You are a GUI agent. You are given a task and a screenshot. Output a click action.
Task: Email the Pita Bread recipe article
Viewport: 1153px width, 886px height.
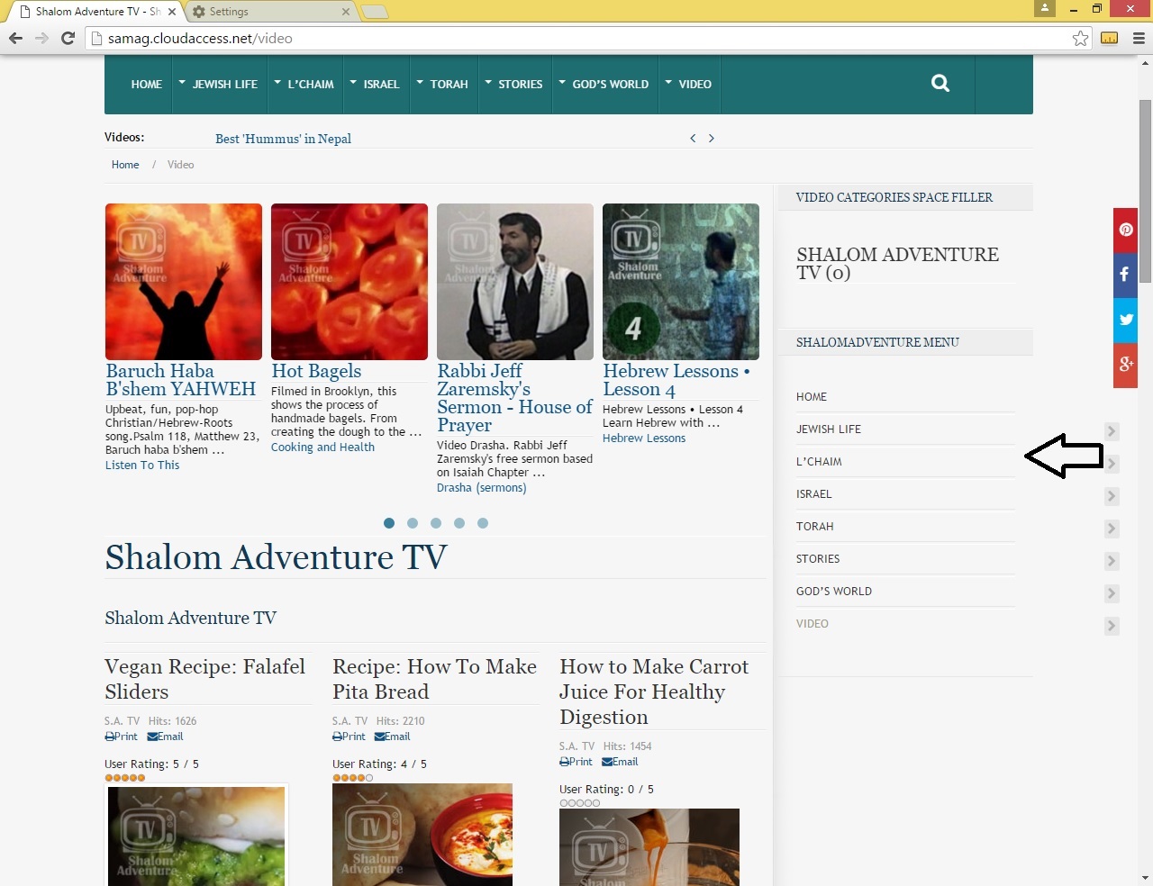393,737
